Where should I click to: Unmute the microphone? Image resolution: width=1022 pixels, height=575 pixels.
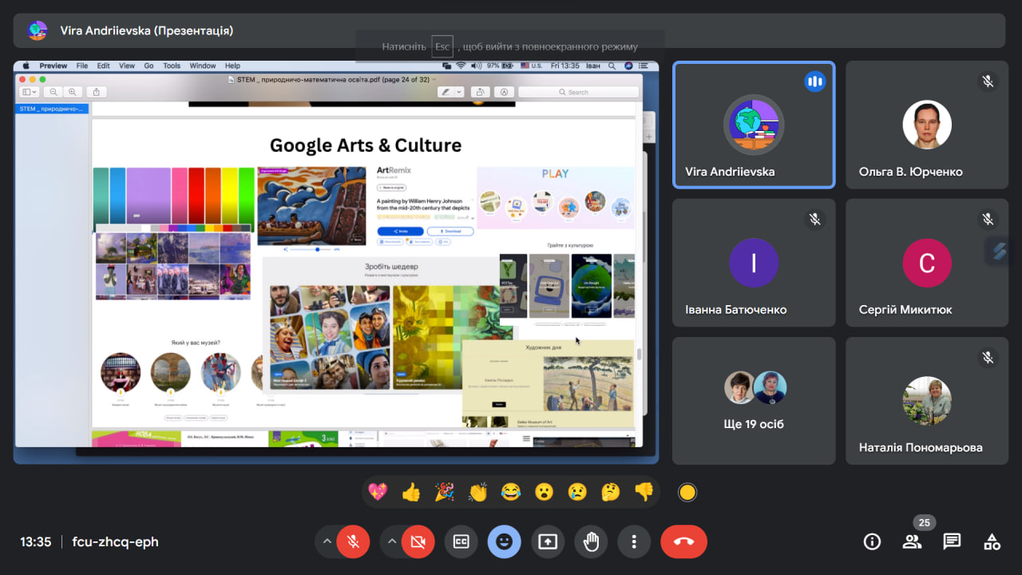pos(353,541)
